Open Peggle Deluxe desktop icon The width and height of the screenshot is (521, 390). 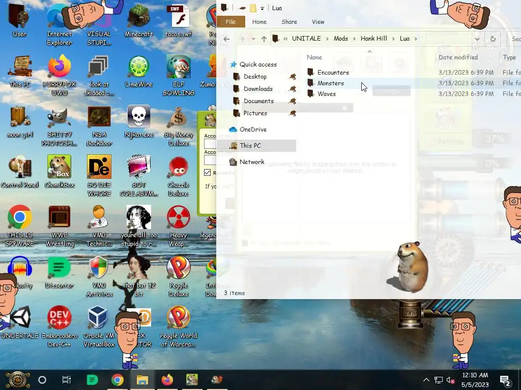click(179, 277)
